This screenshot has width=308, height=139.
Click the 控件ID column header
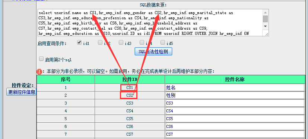pos(130,79)
